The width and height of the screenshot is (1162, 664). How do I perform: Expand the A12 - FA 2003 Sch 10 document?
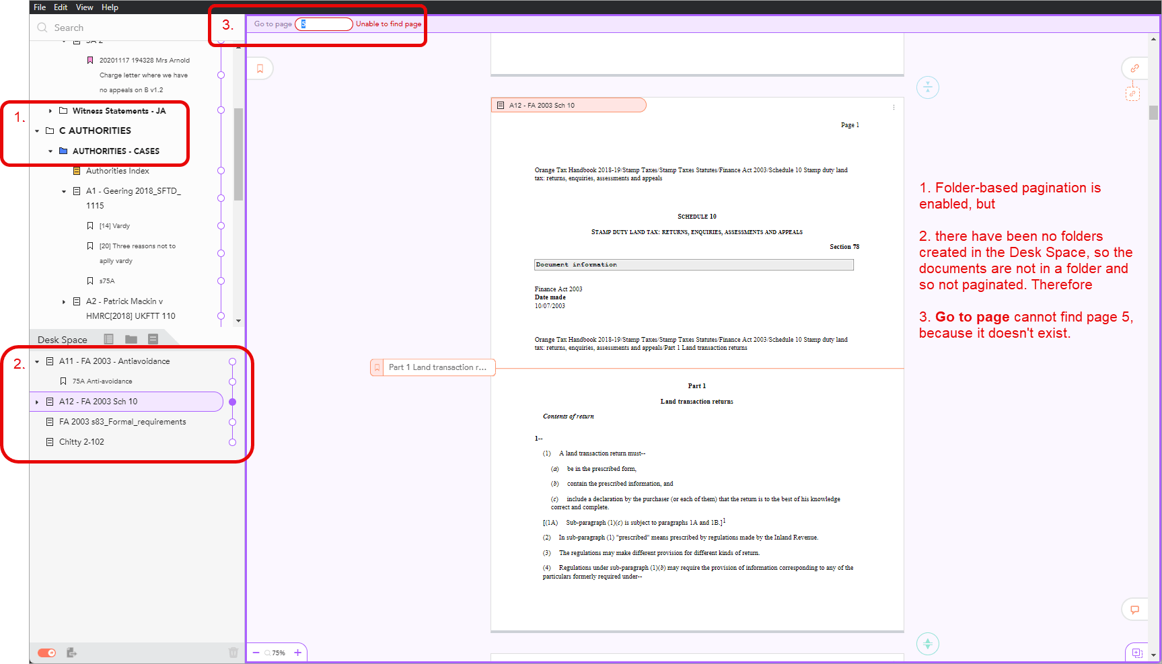(x=37, y=402)
